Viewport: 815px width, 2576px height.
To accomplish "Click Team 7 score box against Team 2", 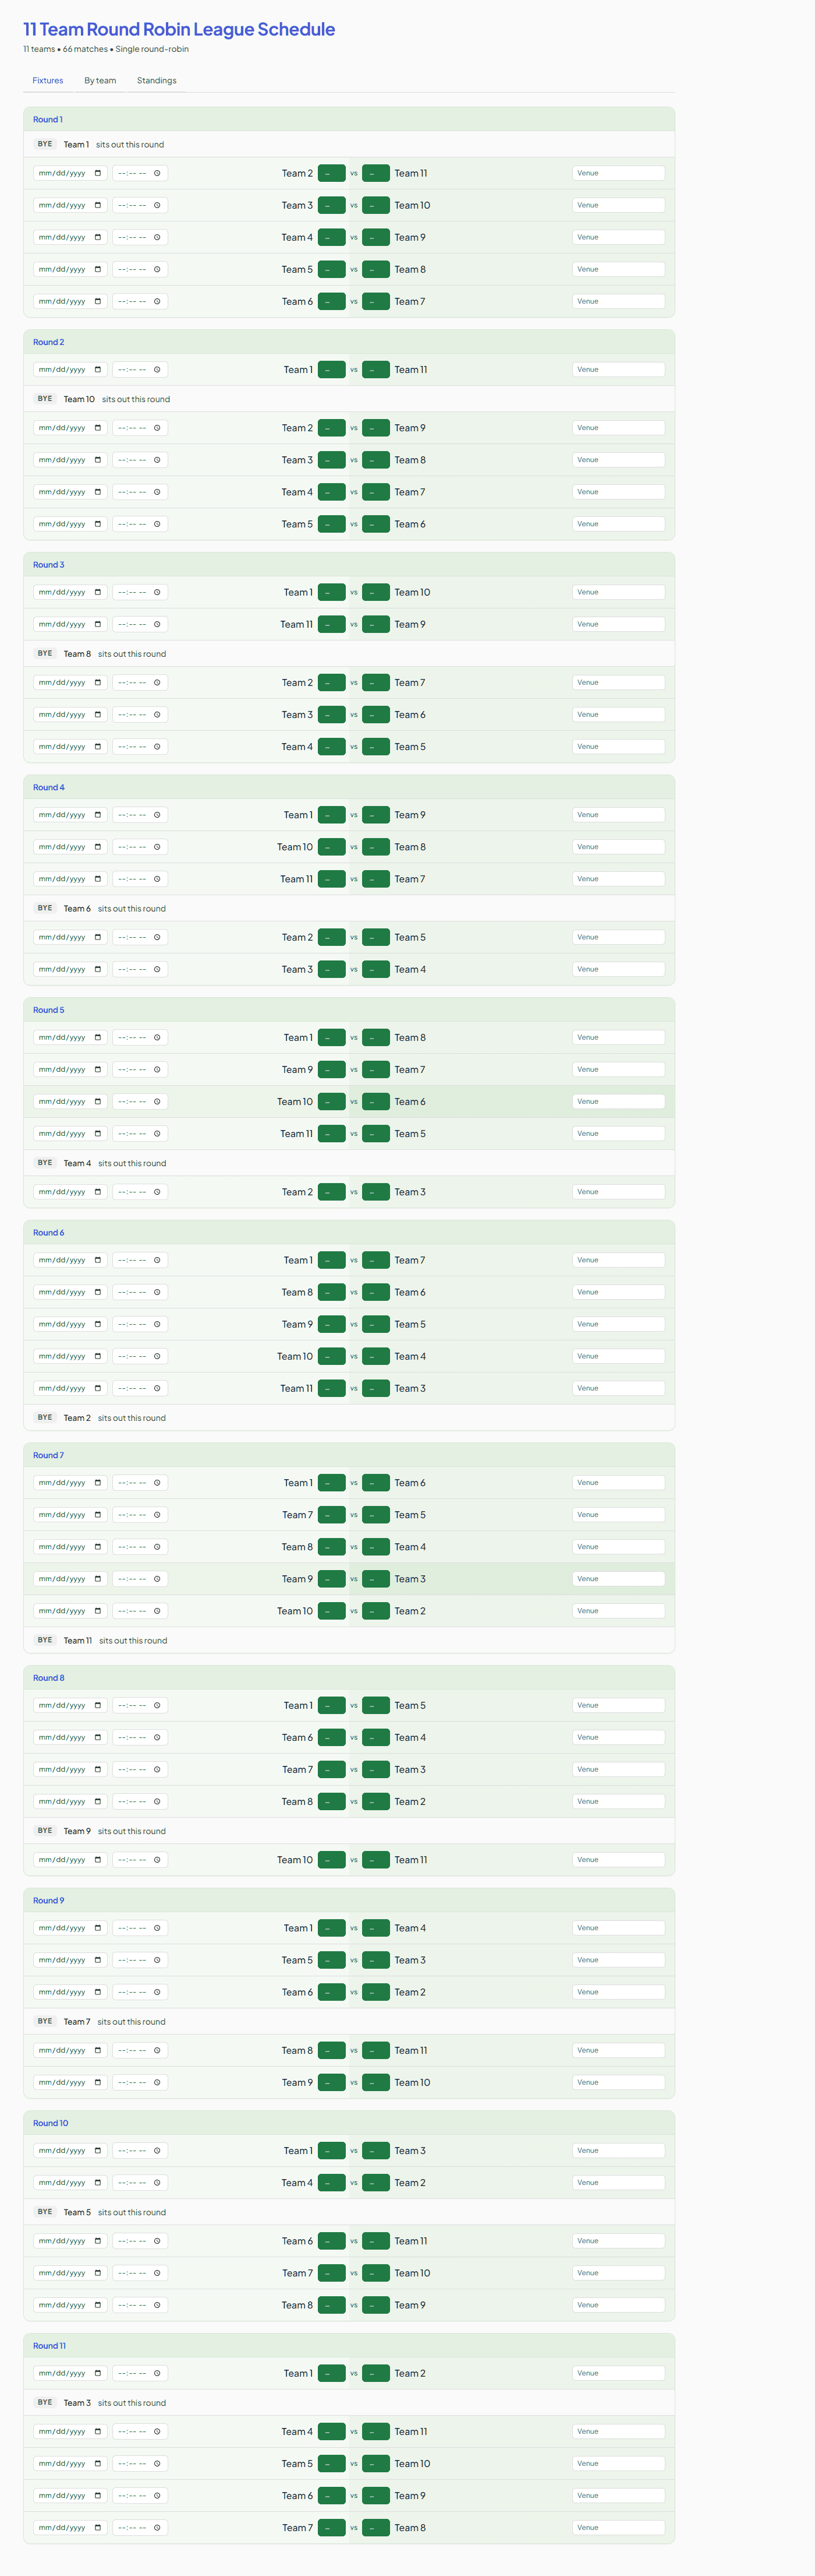I will click(x=375, y=682).
